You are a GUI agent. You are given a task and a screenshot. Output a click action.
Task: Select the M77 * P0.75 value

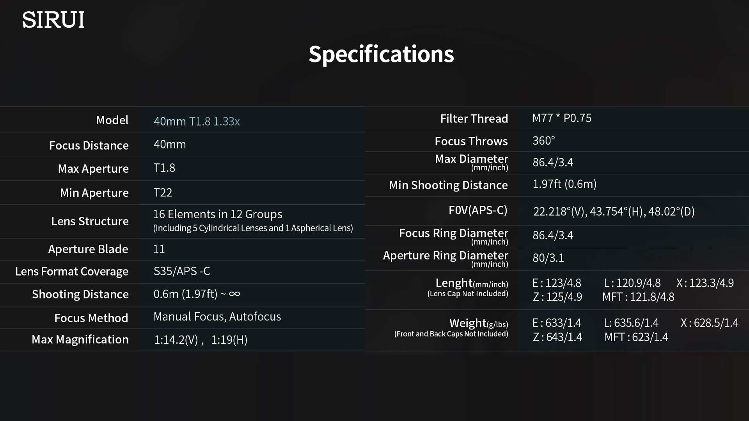click(562, 118)
